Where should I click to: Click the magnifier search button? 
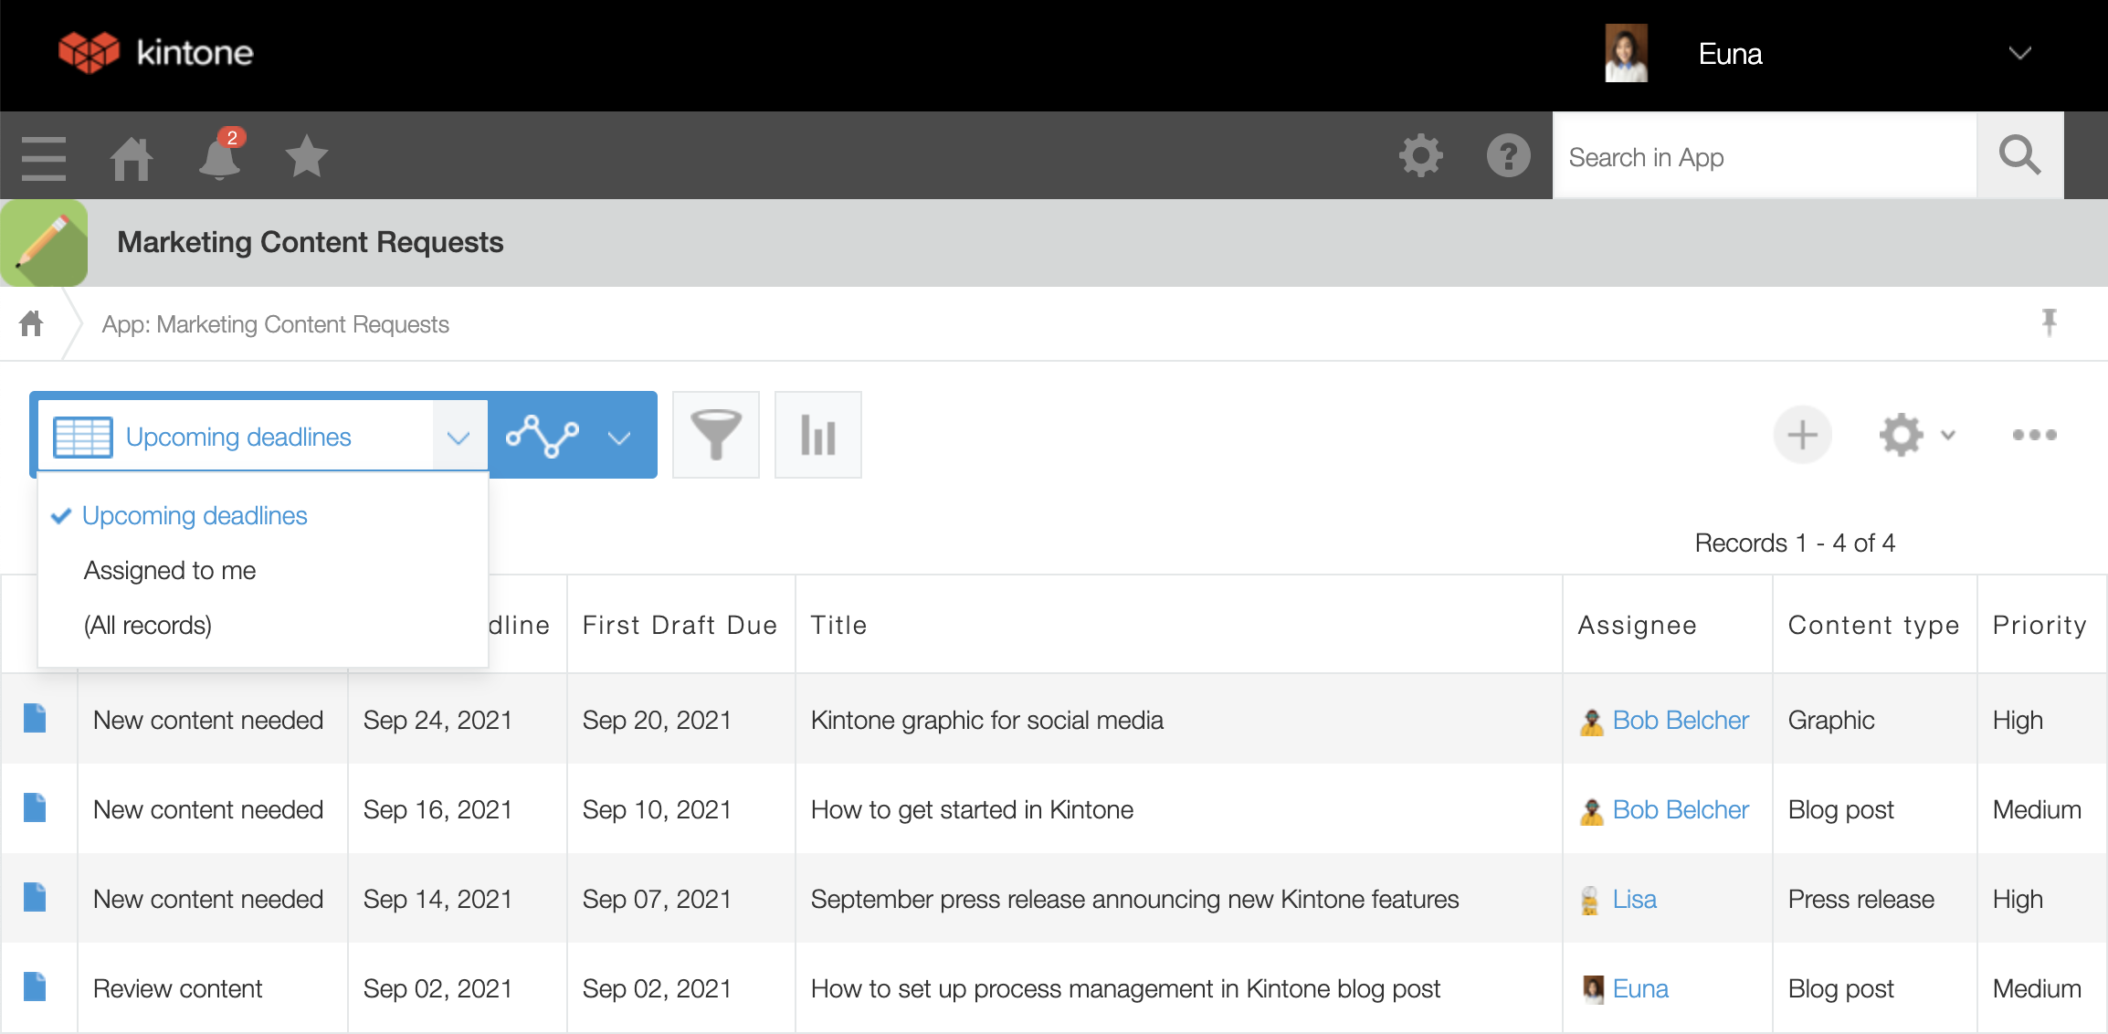tap(2019, 156)
